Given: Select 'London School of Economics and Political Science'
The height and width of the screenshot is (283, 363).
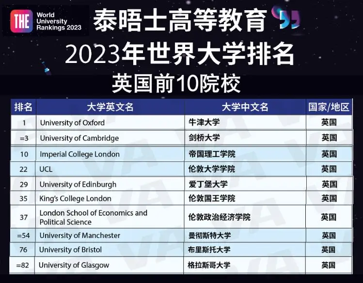Looking at the screenshot, I should pos(110,217).
